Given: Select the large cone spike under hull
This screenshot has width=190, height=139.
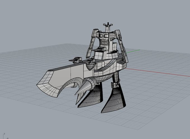Looking at the screenshot, I should pyautogui.click(x=86, y=86).
